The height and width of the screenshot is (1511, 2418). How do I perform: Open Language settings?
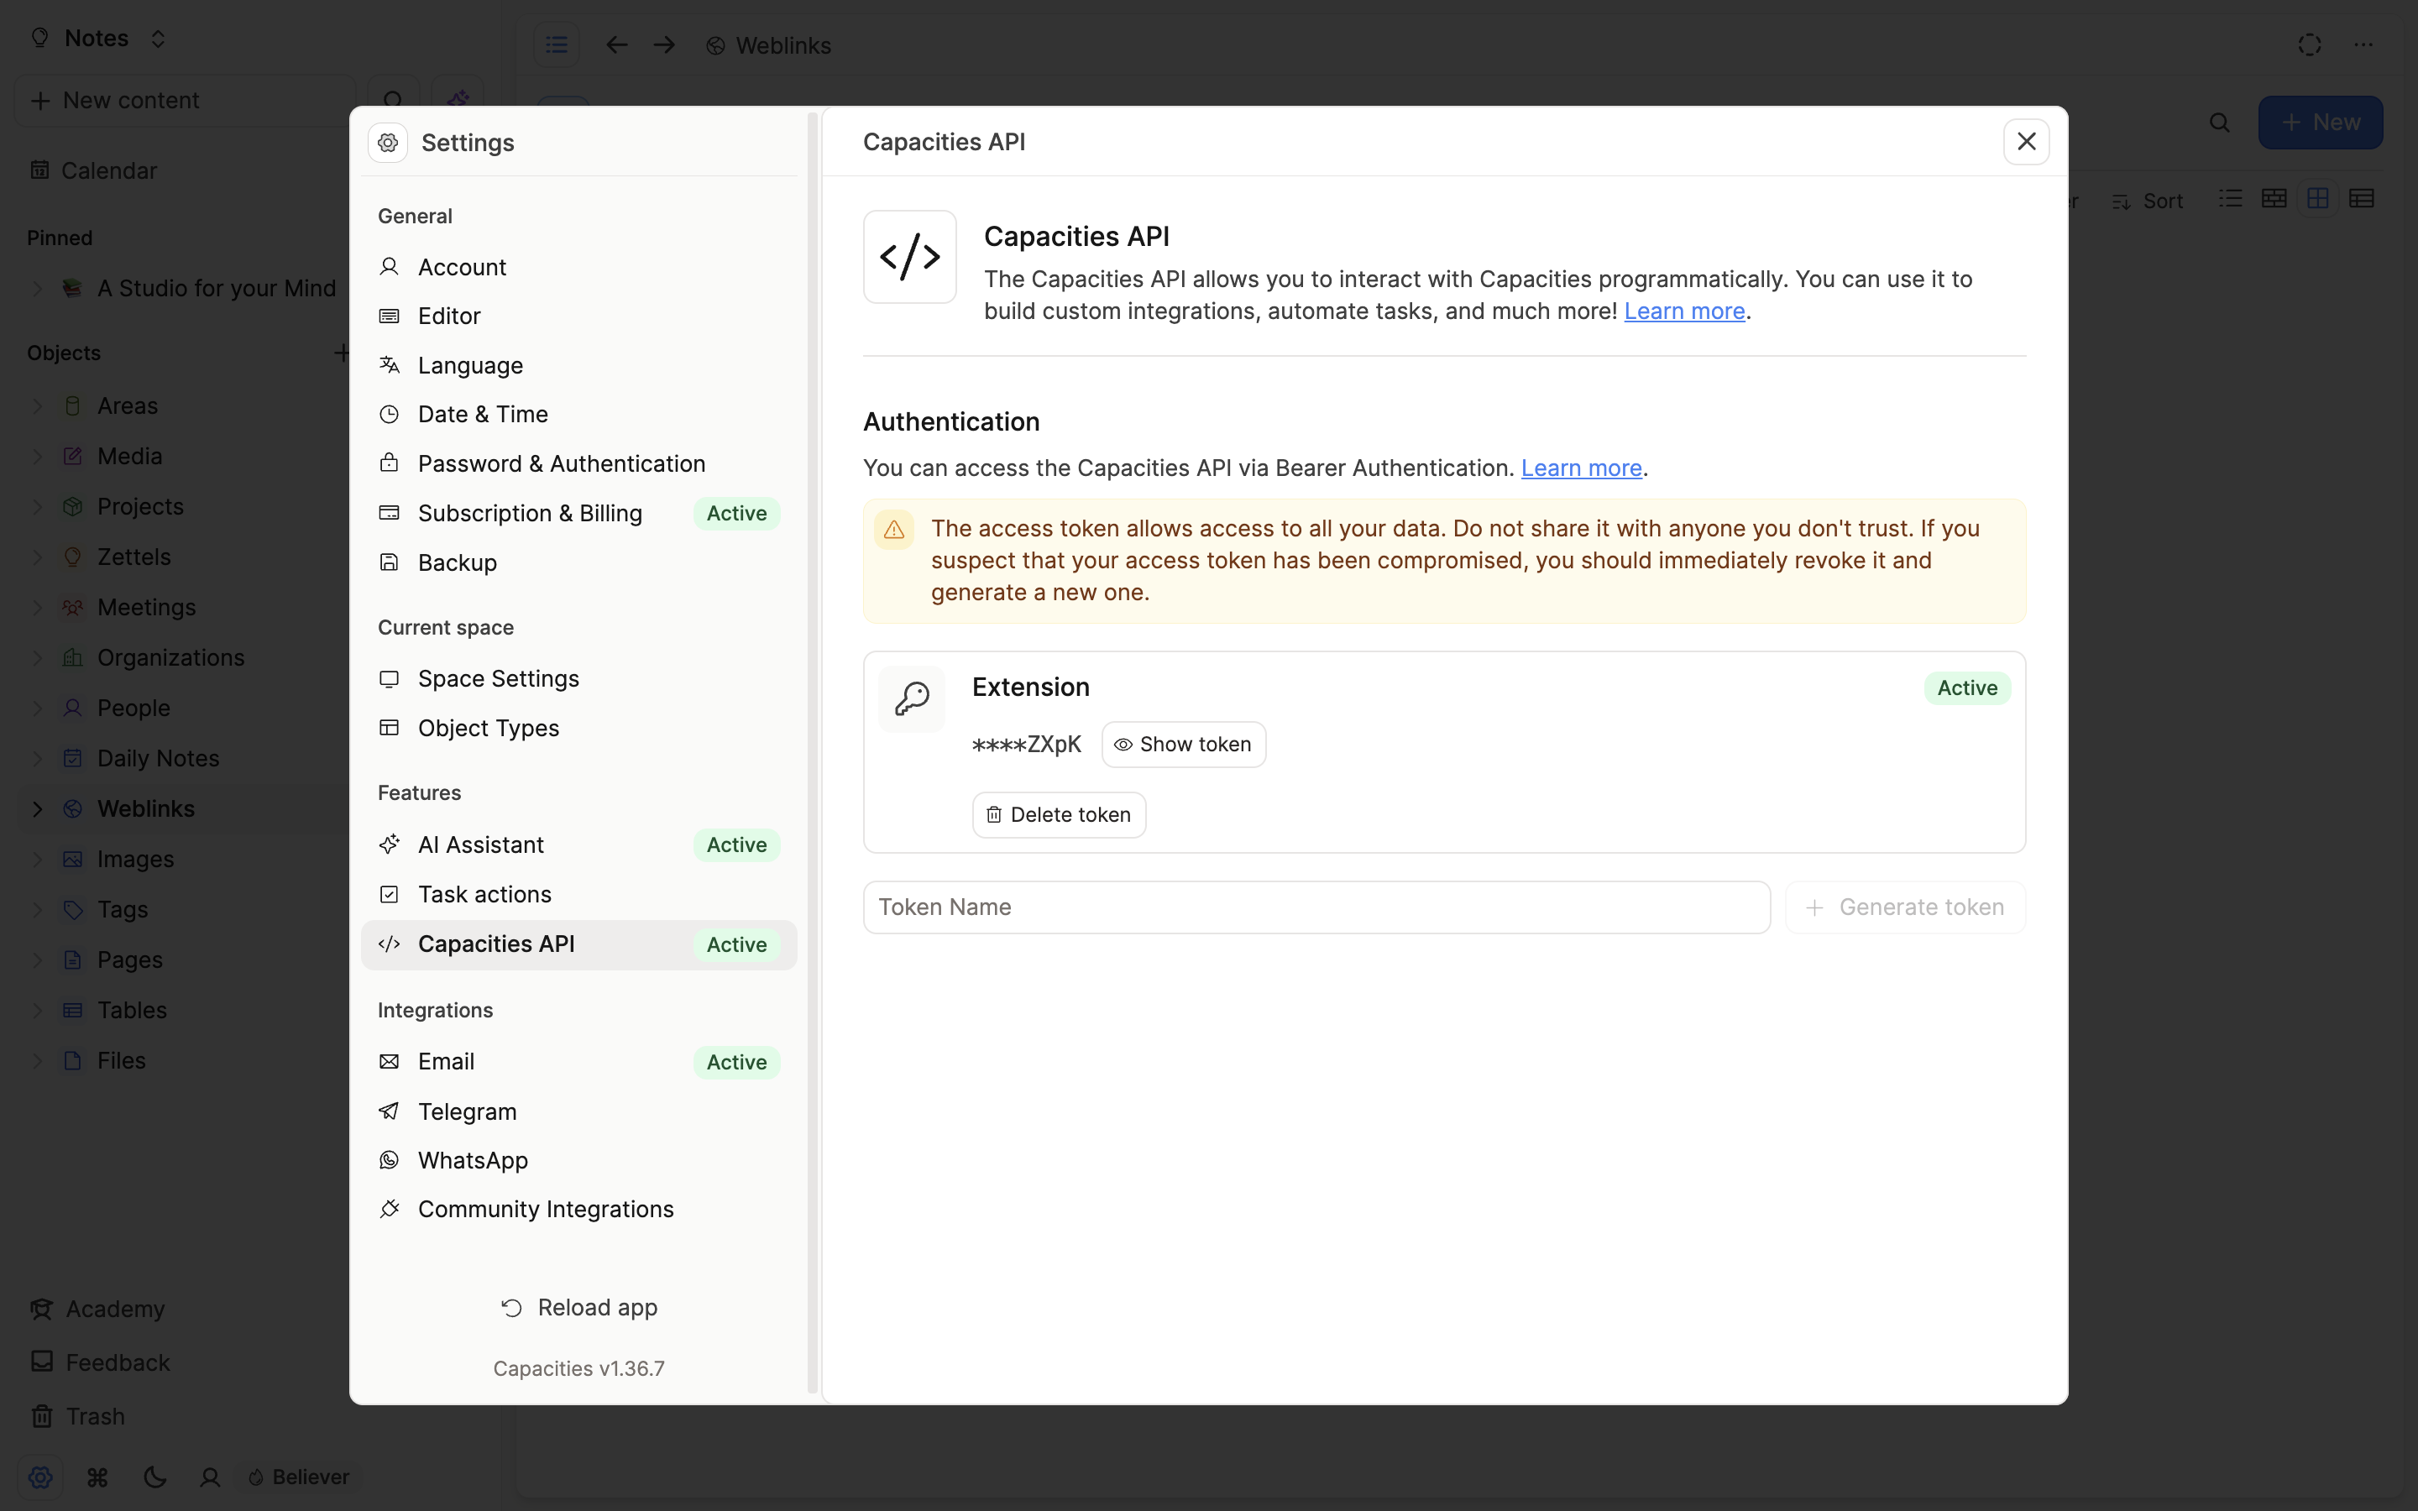pos(578,366)
